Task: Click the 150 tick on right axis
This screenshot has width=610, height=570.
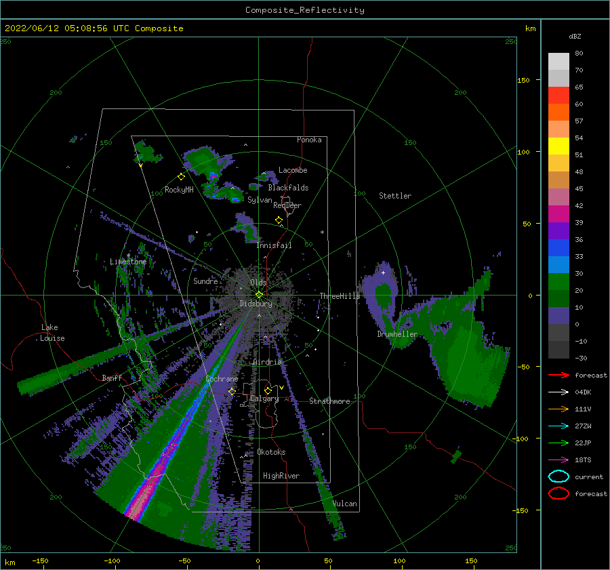Action: coord(523,80)
